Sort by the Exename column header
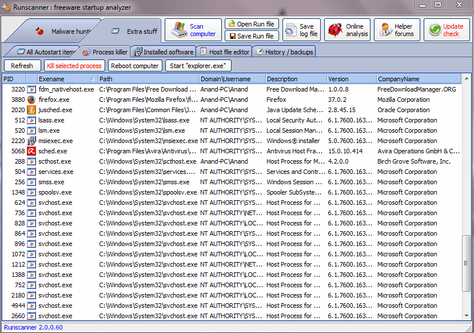 [66, 79]
